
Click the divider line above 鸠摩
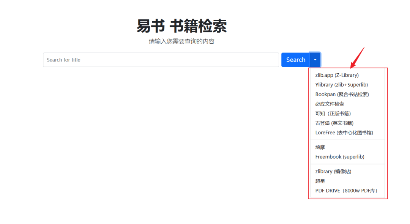point(347,140)
